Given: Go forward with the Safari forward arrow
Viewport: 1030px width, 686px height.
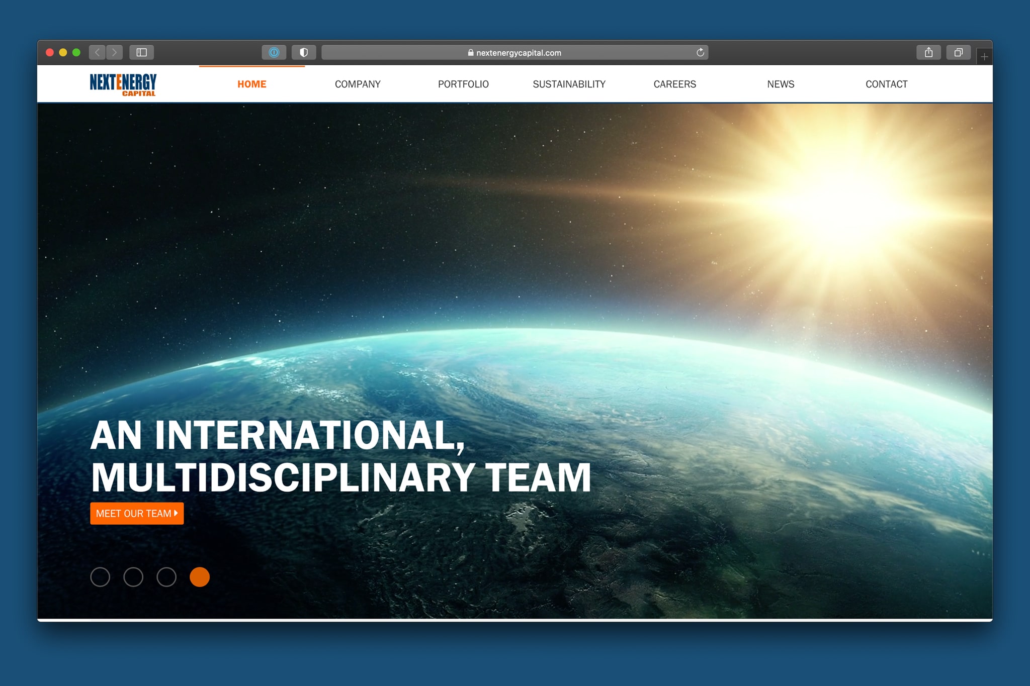Looking at the screenshot, I should [115, 52].
